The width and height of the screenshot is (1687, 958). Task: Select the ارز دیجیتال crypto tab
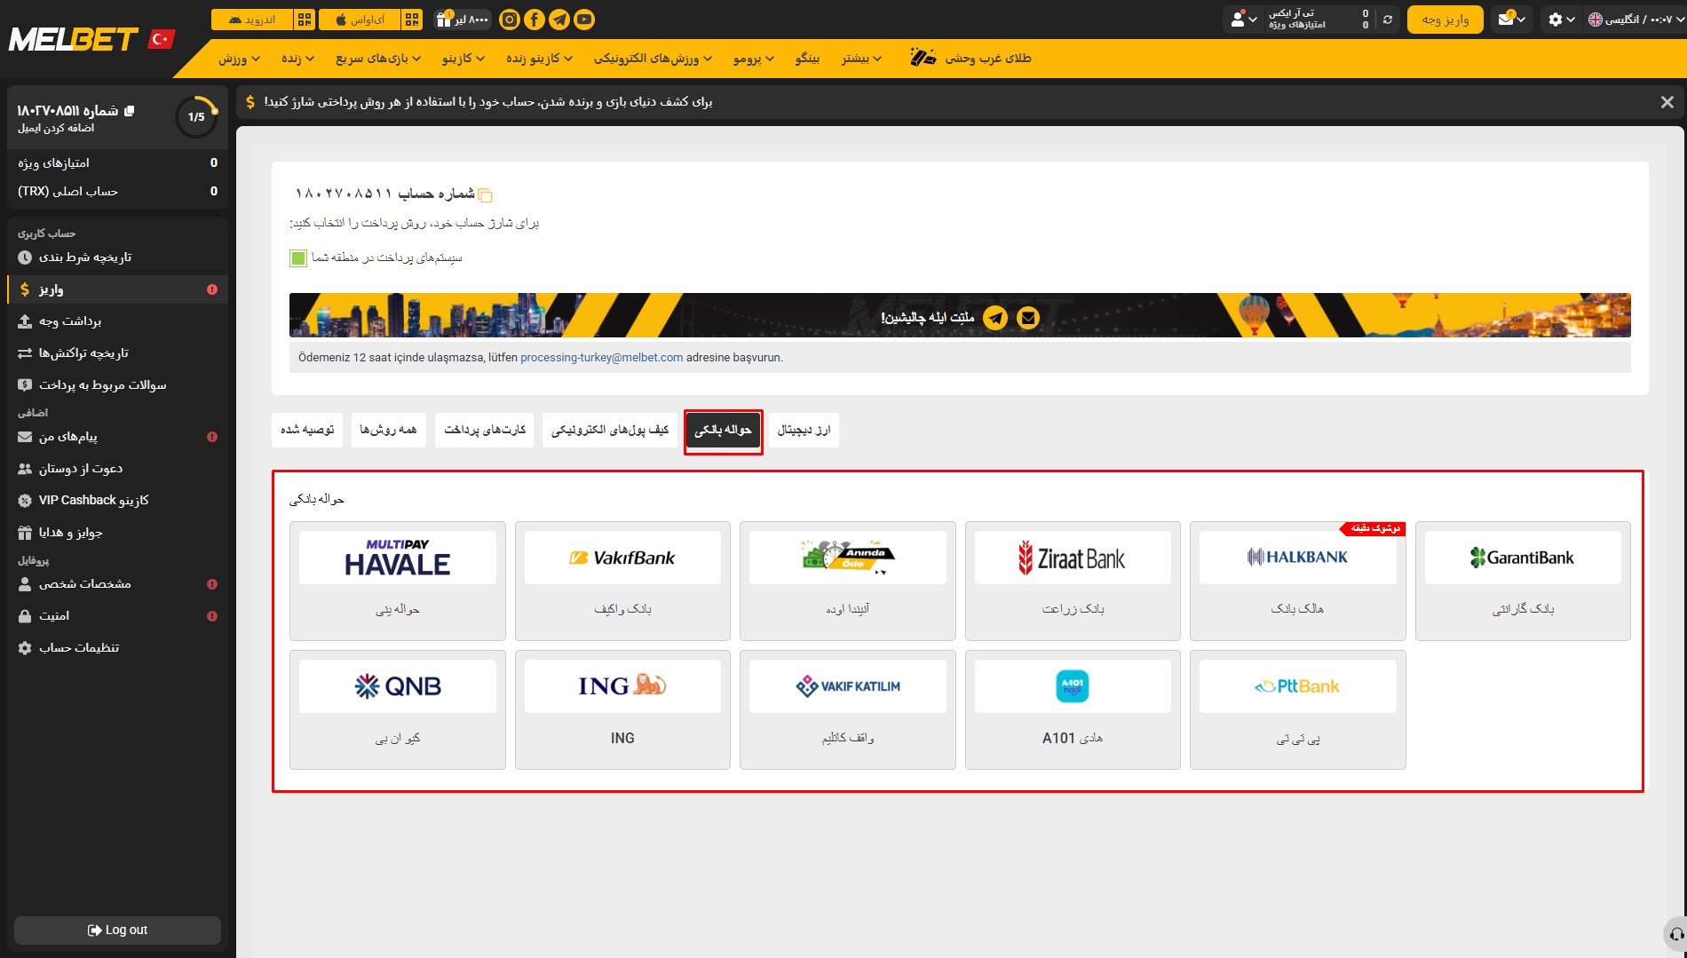[804, 430]
